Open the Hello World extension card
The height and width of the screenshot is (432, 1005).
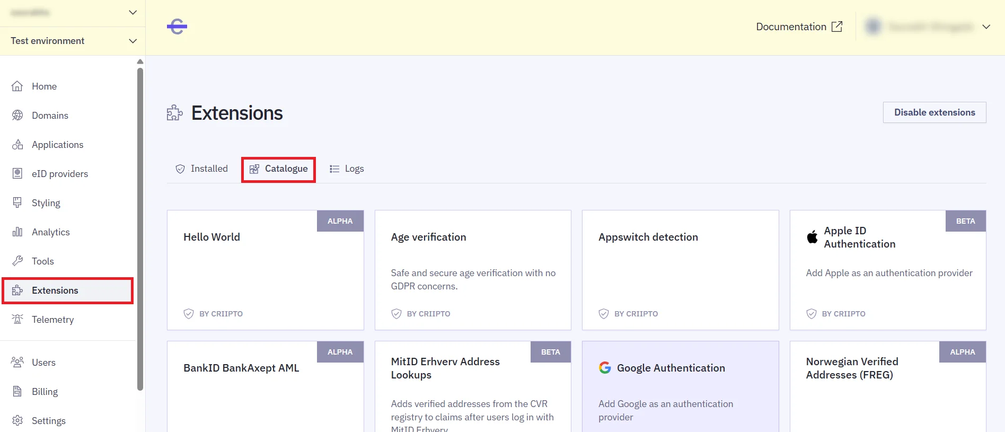pyautogui.click(x=266, y=270)
